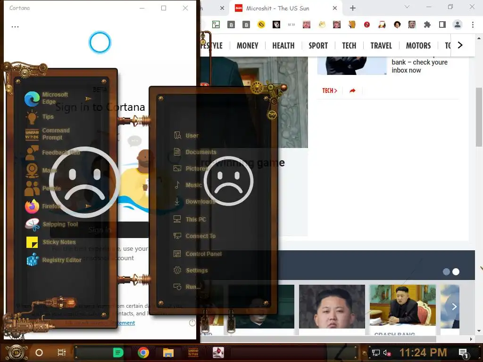
Task: Open Task View from the taskbar
Action: 62,353
